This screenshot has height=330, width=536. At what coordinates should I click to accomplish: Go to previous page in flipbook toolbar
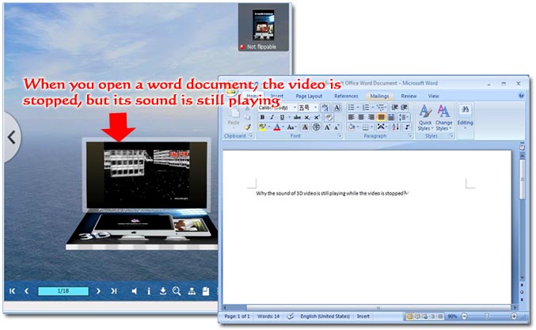(27, 291)
